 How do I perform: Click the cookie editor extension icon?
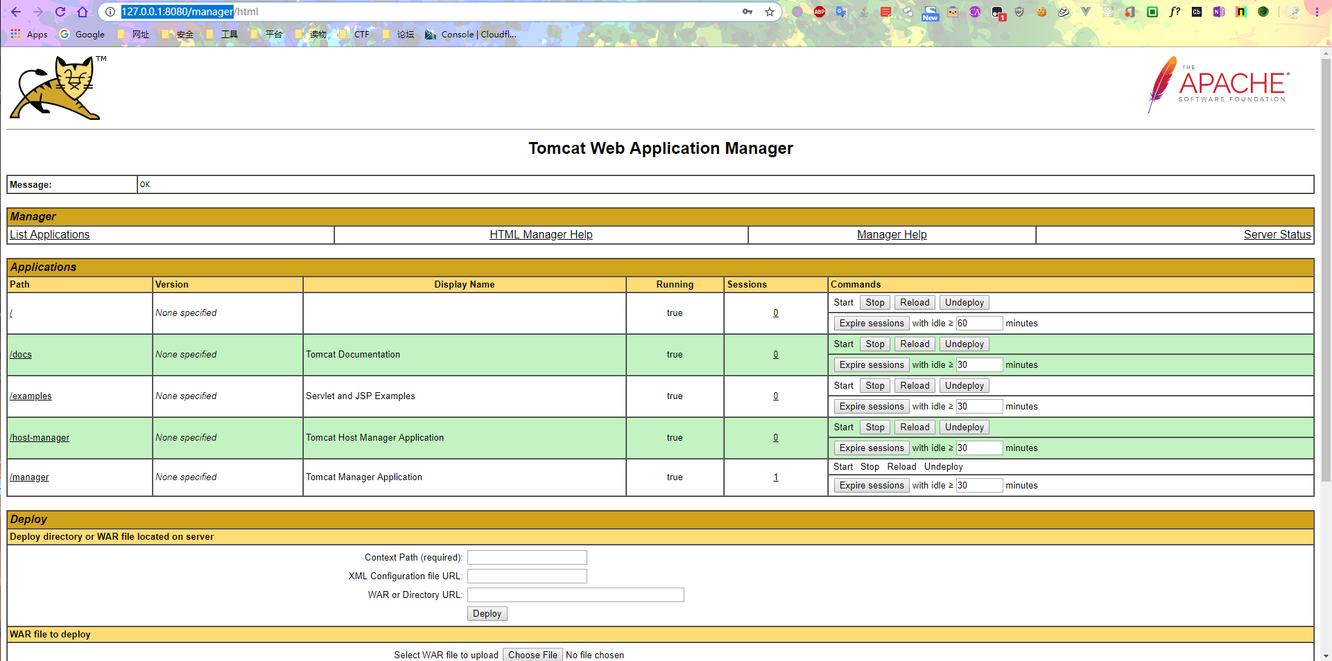point(1041,12)
